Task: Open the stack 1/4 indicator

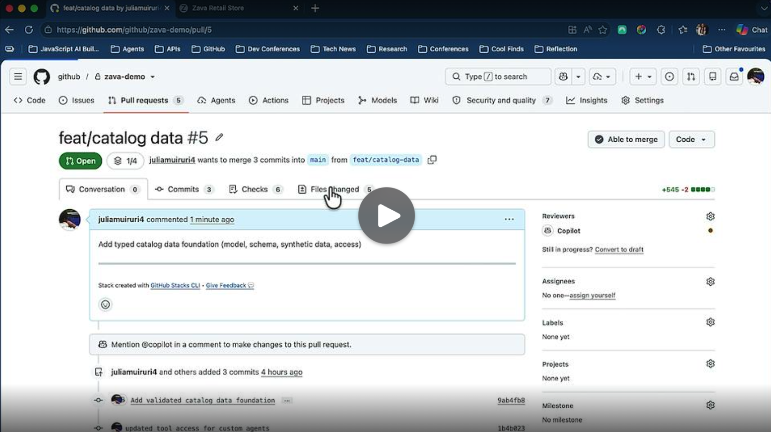Action: pos(126,161)
